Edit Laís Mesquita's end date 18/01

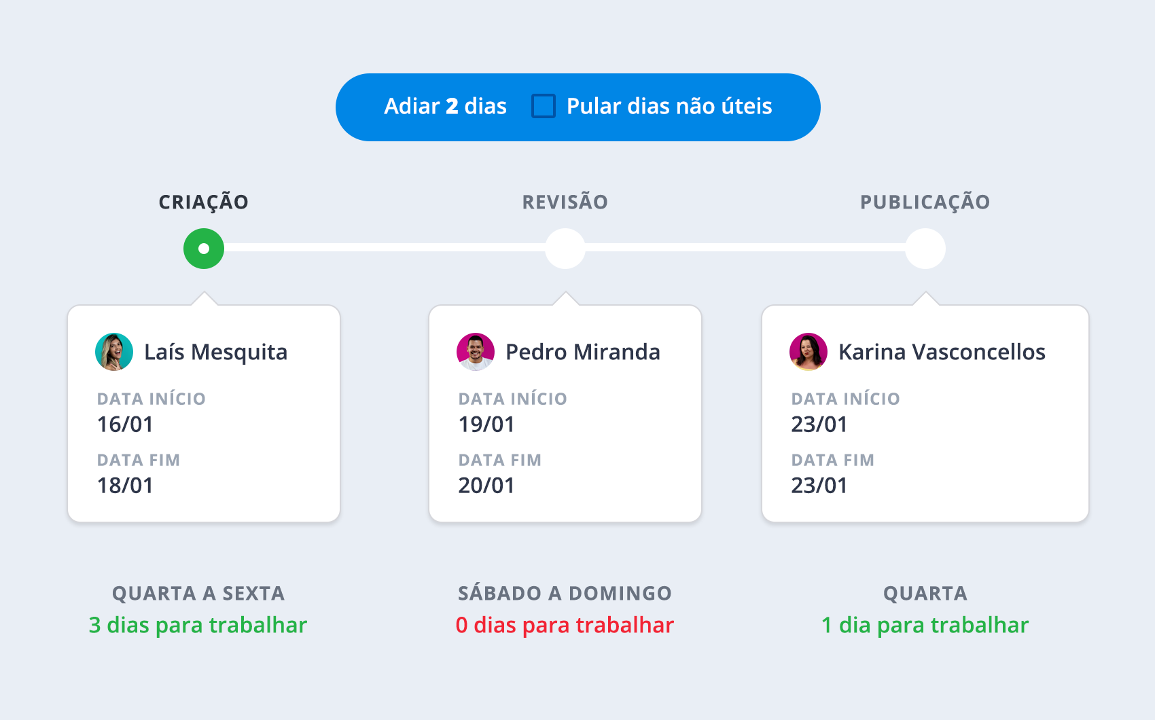[x=126, y=486]
